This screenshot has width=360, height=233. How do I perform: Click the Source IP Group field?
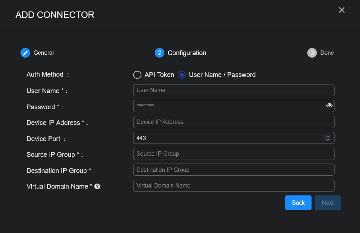(233, 154)
